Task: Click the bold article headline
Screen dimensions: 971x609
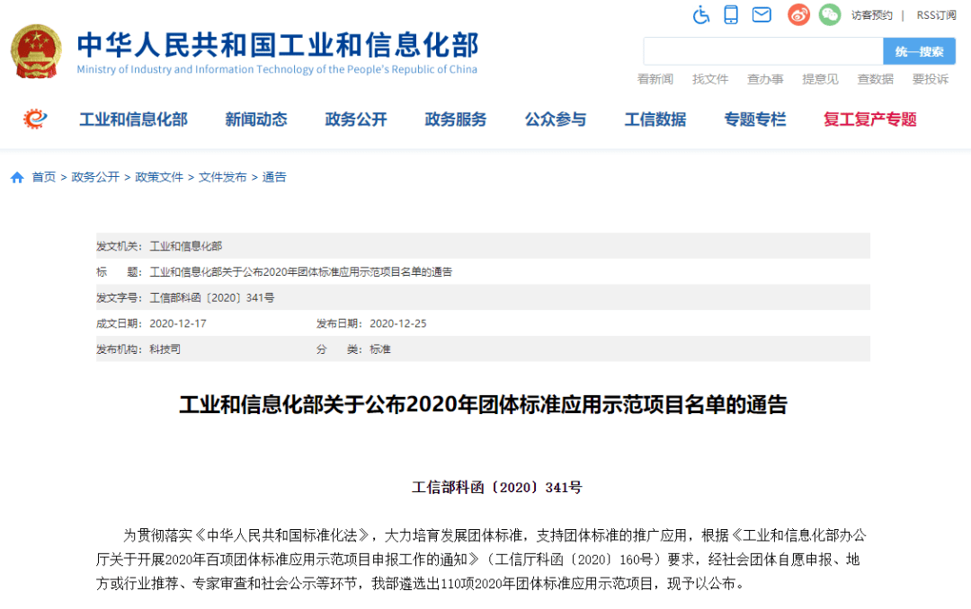Action: tap(483, 405)
